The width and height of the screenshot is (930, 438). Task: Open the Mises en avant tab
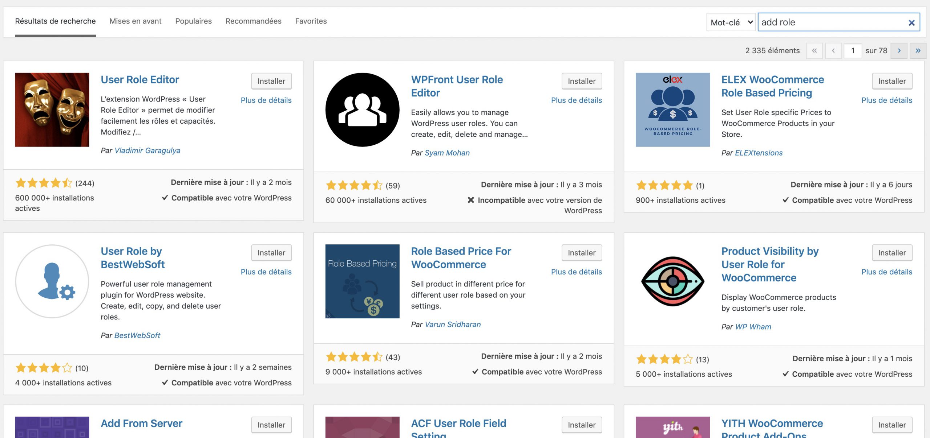tap(136, 21)
